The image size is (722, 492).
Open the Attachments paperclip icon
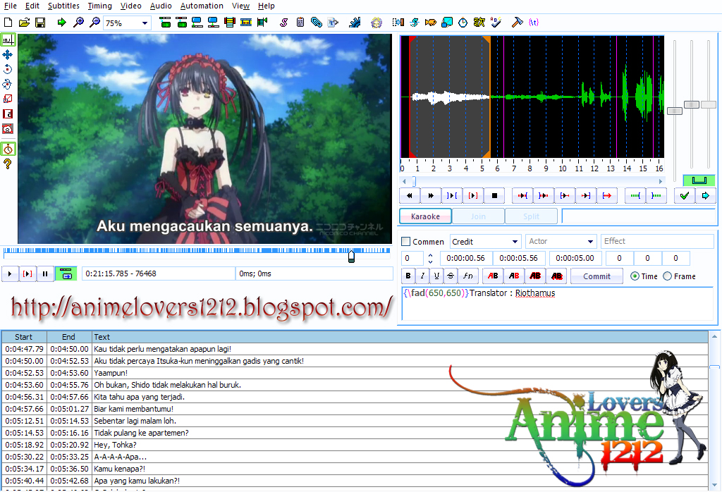pos(317,22)
